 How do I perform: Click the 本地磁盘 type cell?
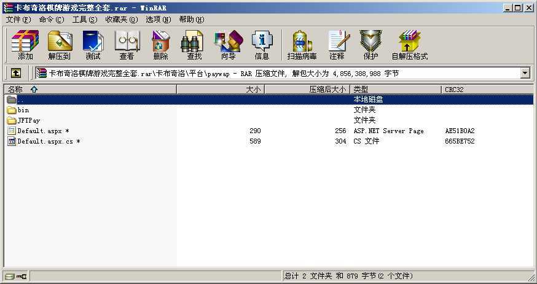coord(368,99)
